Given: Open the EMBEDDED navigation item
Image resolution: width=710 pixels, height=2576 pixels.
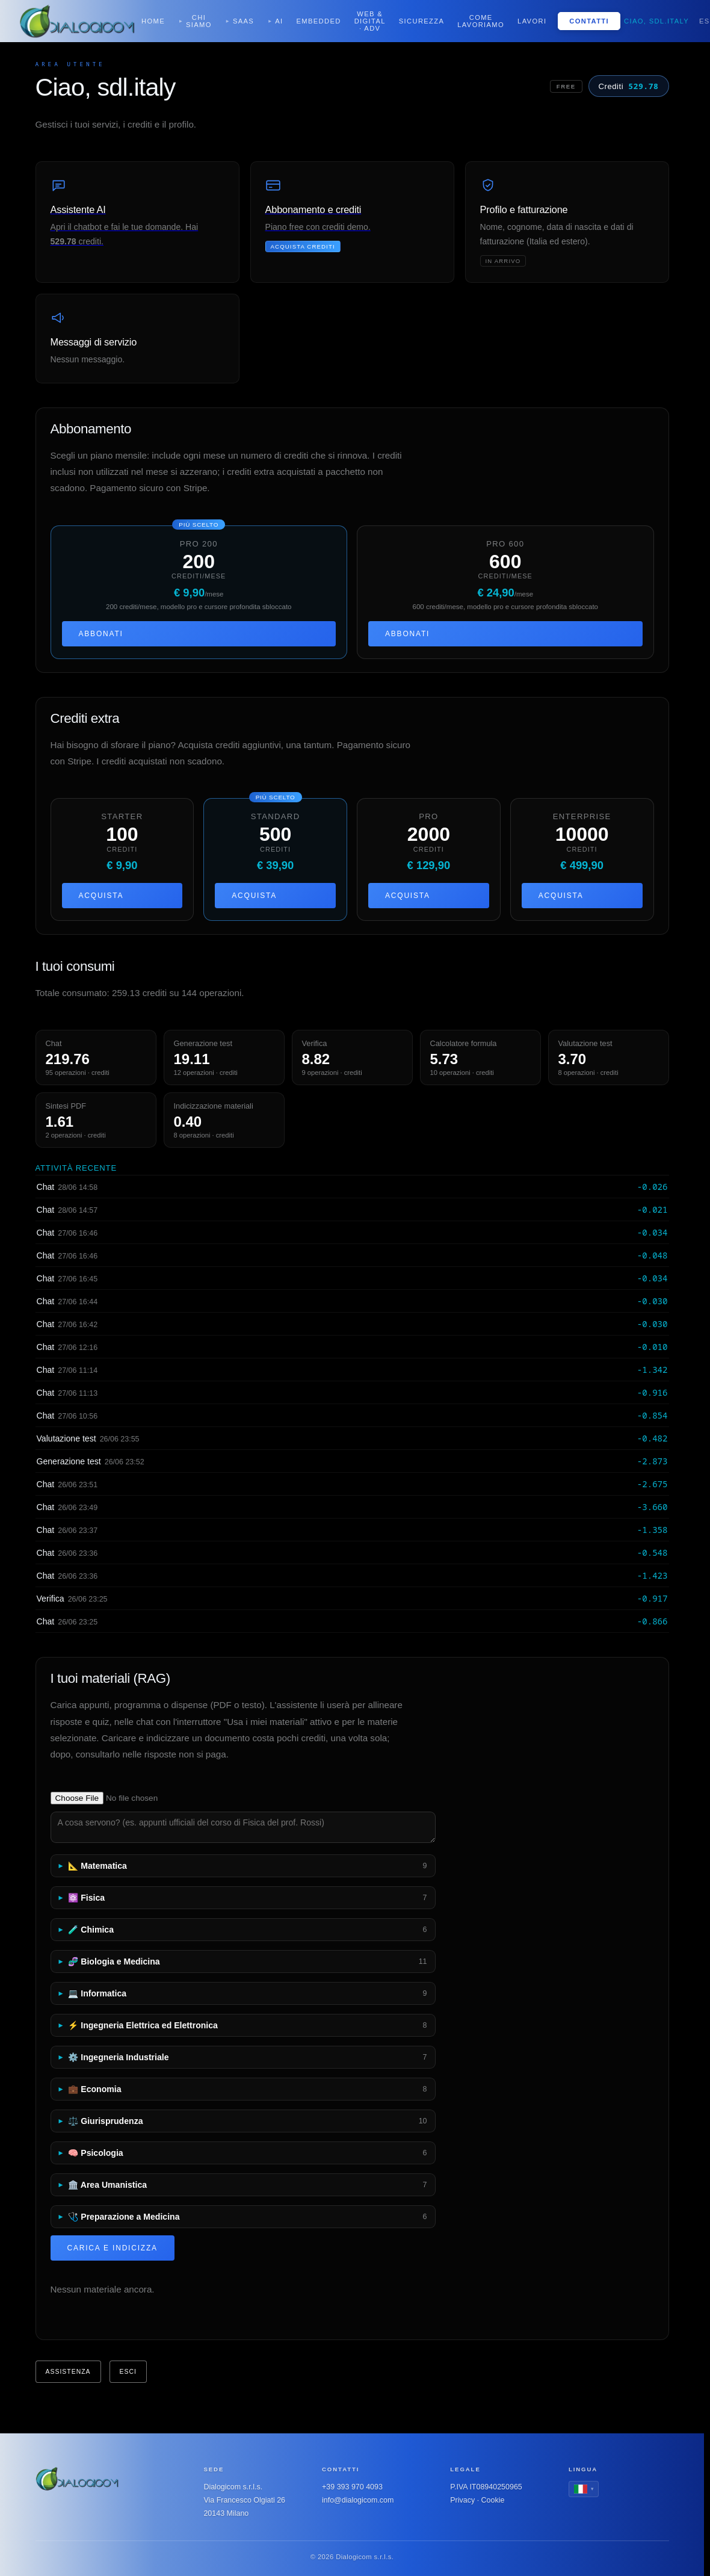Looking at the screenshot, I should pos(318,21).
